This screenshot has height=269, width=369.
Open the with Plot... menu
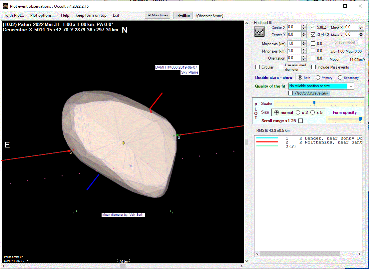click(x=14, y=15)
